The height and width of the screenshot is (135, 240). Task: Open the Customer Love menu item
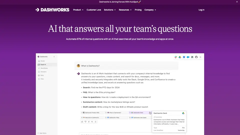coord(94,10)
